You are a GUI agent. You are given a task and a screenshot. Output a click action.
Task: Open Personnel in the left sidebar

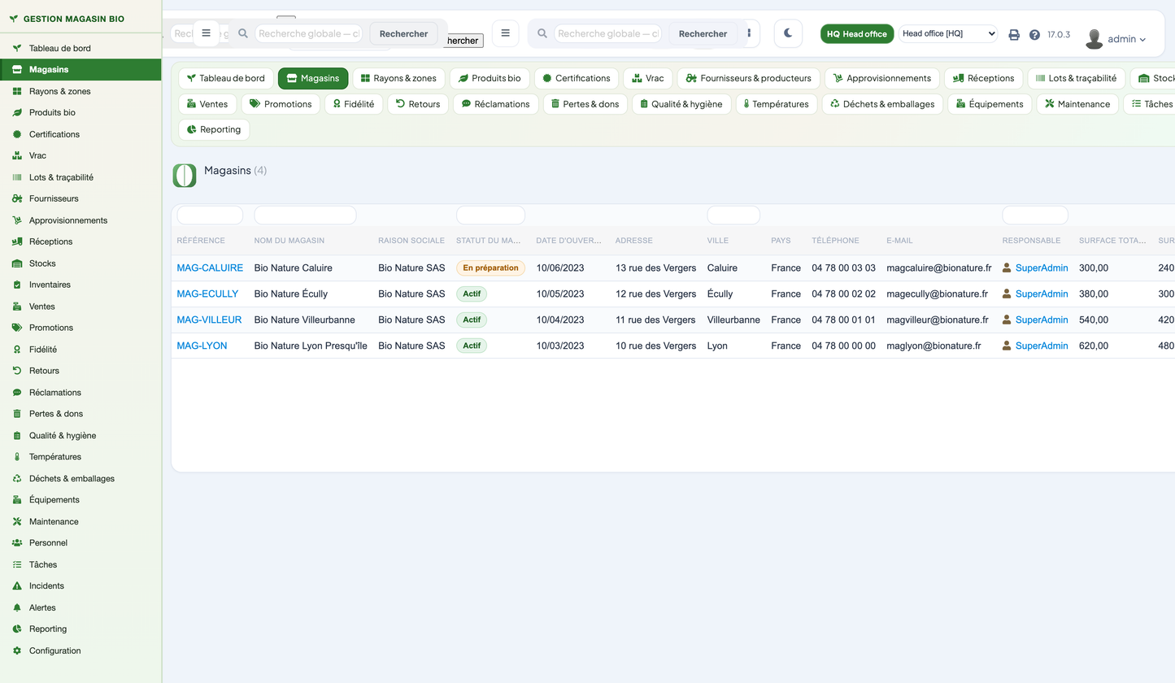(x=81, y=542)
